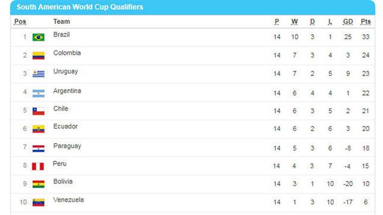This screenshot has height=215, width=383.
Task: Select the W column header
Action: click(x=294, y=21)
